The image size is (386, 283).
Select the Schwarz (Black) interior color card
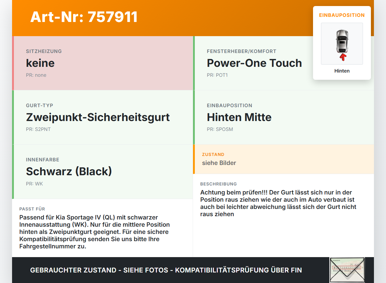coord(103,172)
